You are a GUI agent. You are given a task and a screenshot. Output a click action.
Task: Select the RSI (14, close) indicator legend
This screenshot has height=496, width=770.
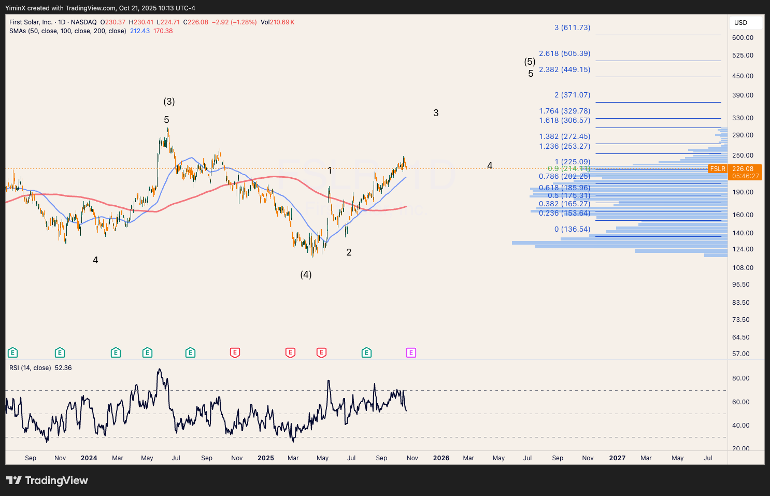(x=30, y=368)
